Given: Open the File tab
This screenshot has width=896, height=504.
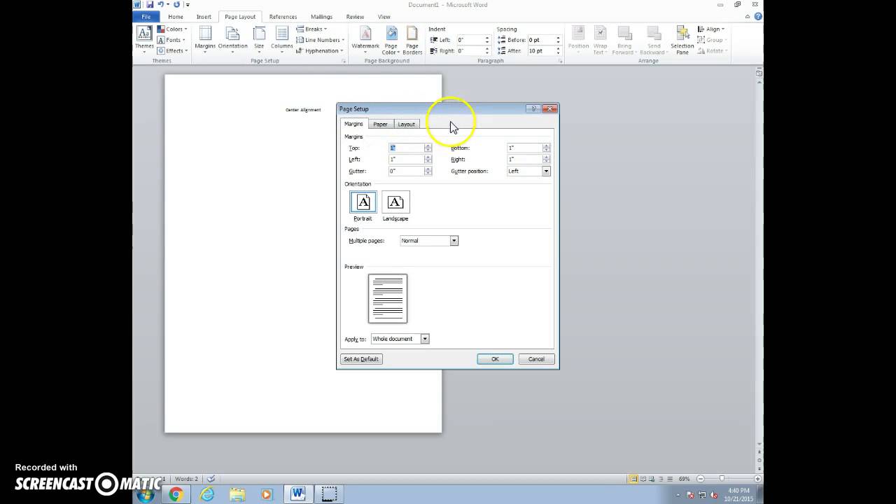Looking at the screenshot, I should [146, 17].
